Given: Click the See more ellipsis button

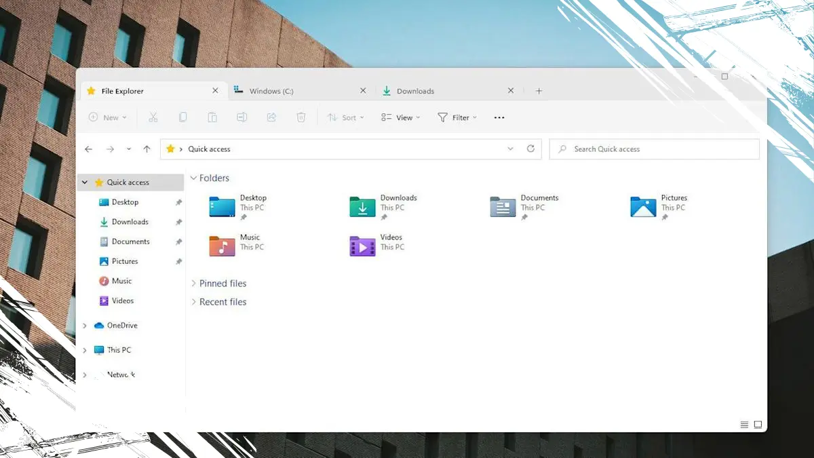Looking at the screenshot, I should pyautogui.click(x=499, y=117).
